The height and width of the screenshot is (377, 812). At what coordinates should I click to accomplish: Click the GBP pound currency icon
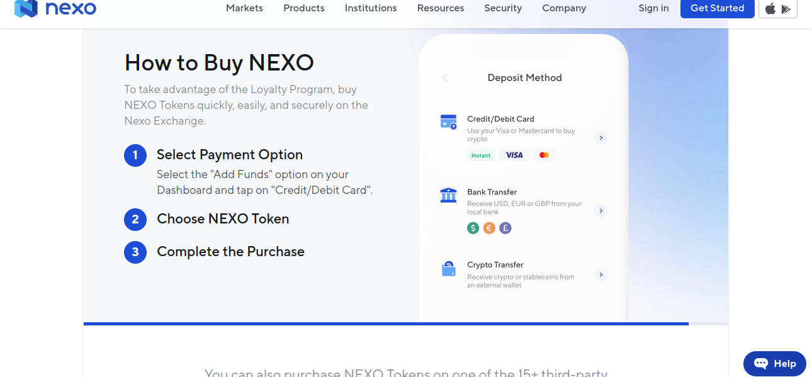(x=505, y=228)
